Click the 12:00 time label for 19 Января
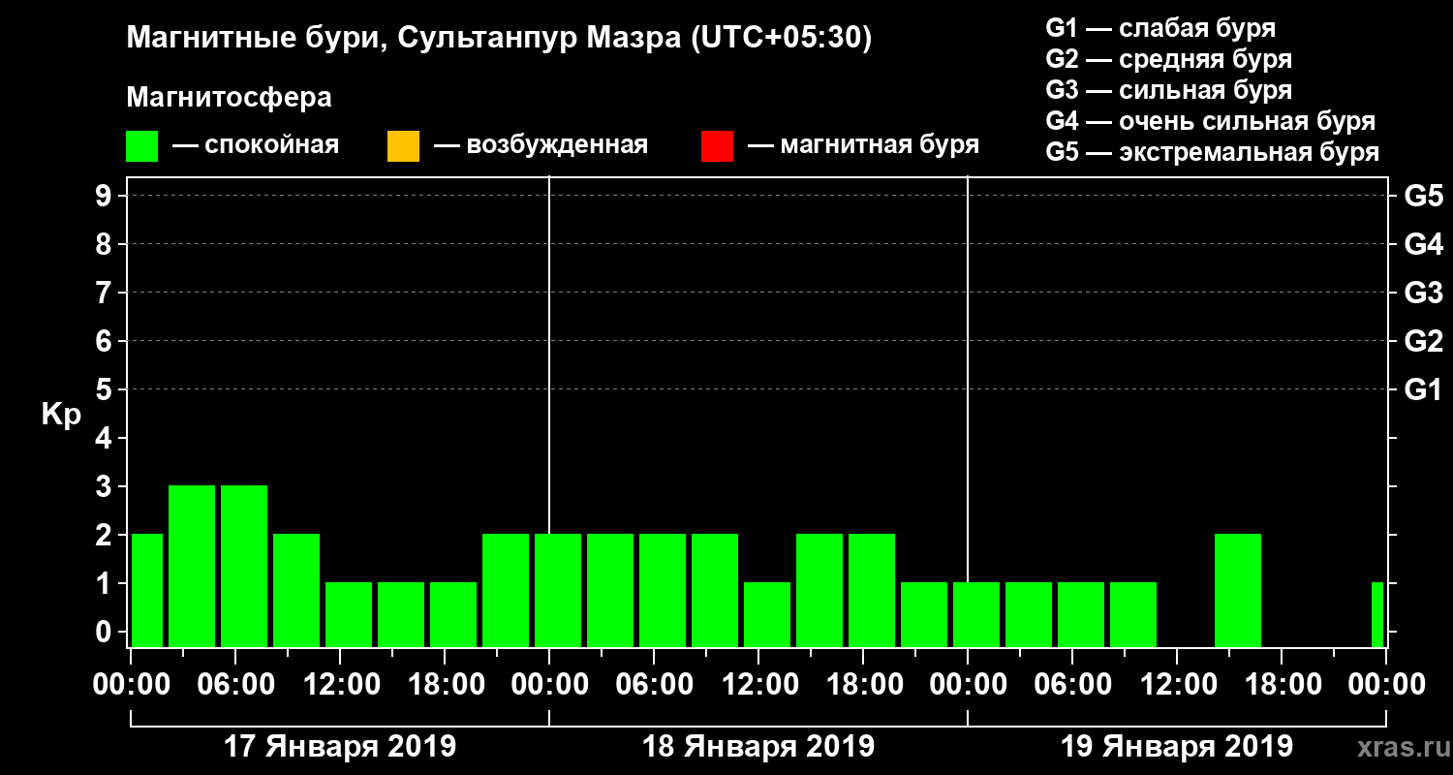This screenshot has height=775, width=1453. 1177,685
